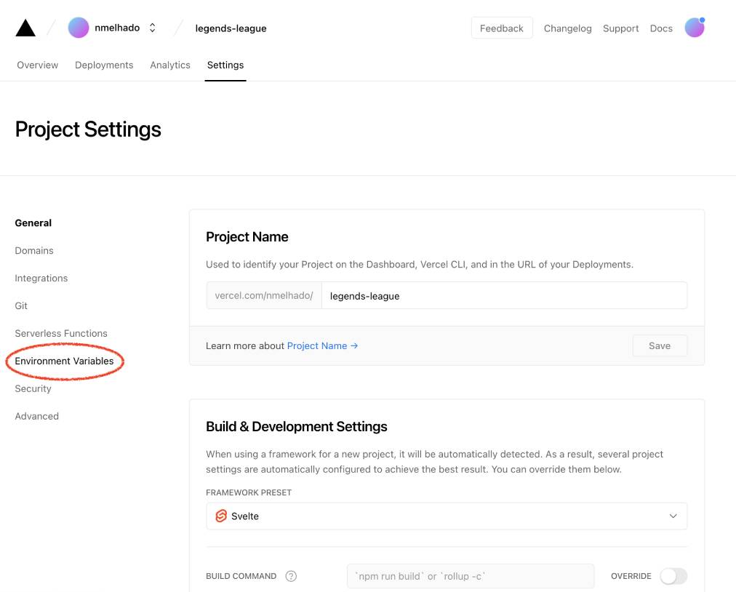Focus the Build Command text field

coord(471,576)
